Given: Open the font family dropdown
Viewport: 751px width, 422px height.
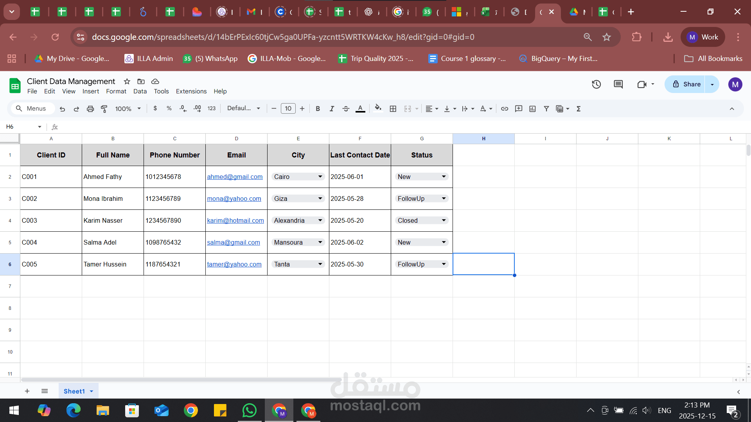Looking at the screenshot, I should click(x=243, y=108).
